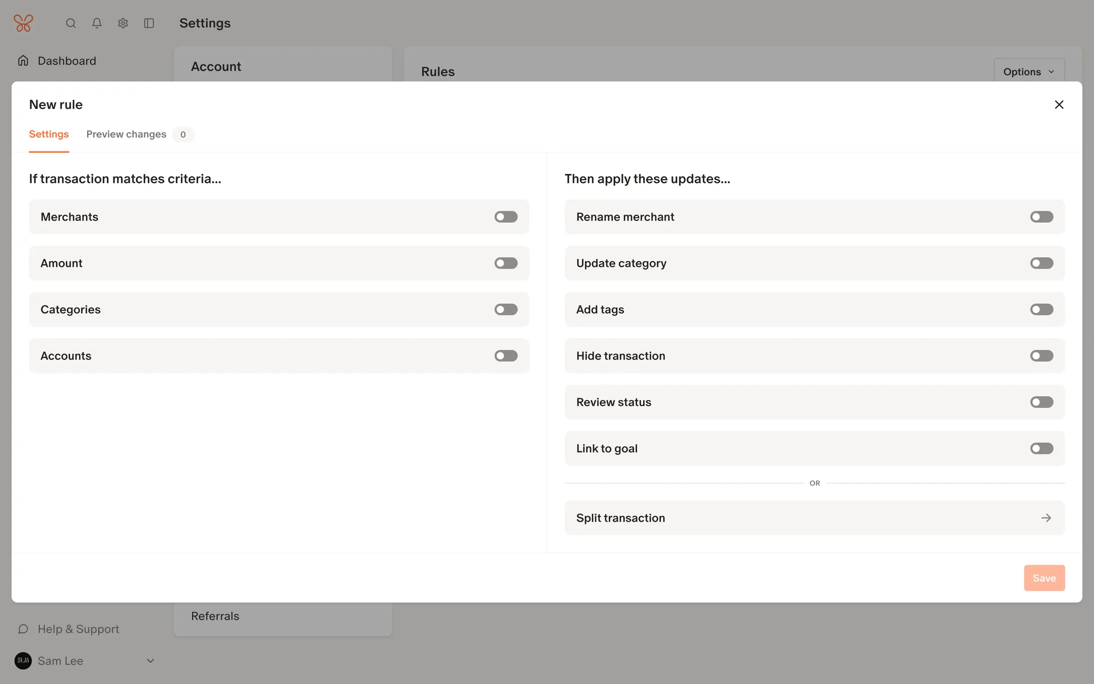This screenshot has height=684, width=1094.
Task: Open Referrals settings link
Action: click(215, 616)
